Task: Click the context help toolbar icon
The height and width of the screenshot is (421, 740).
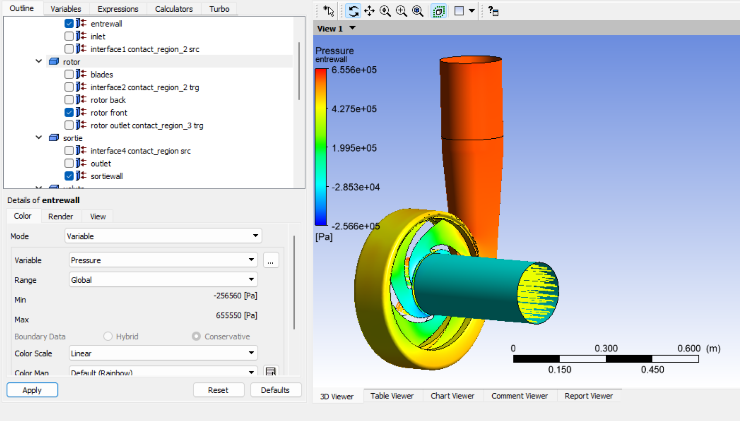Action: pos(493,11)
